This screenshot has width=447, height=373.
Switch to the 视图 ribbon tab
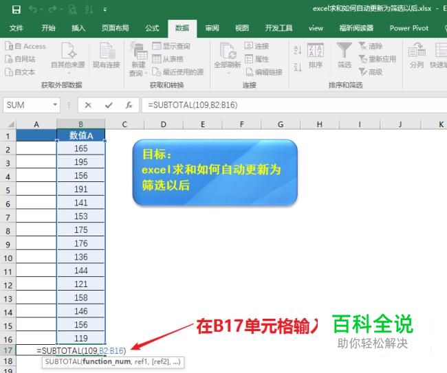pyautogui.click(x=242, y=28)
